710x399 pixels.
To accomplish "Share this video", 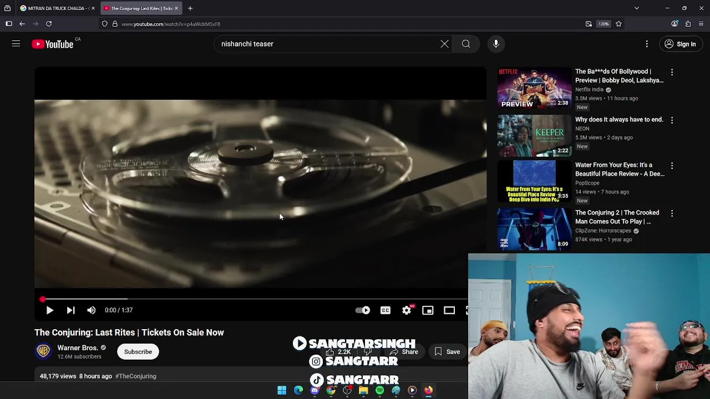I will (404, 351).
